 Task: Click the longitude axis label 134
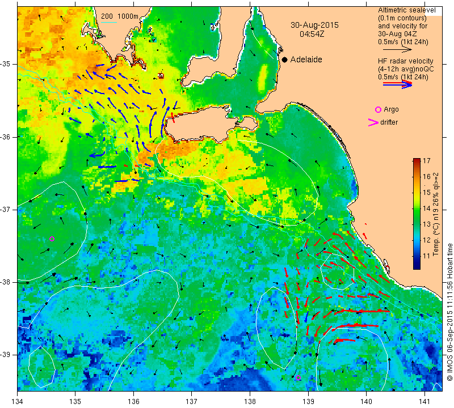click(x=18, y=402)
